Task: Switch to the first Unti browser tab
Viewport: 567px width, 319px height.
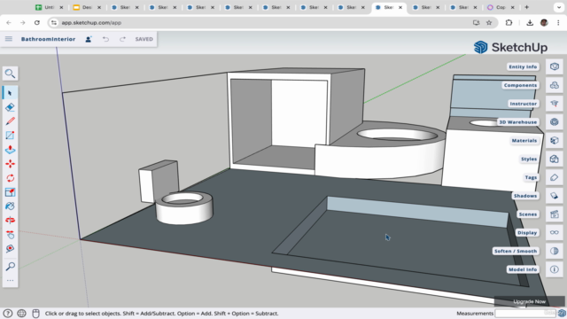Action: [x=50, y=7]
